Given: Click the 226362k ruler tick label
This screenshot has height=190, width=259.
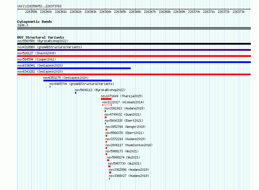Looking at the screenshot, I should 76,12.
